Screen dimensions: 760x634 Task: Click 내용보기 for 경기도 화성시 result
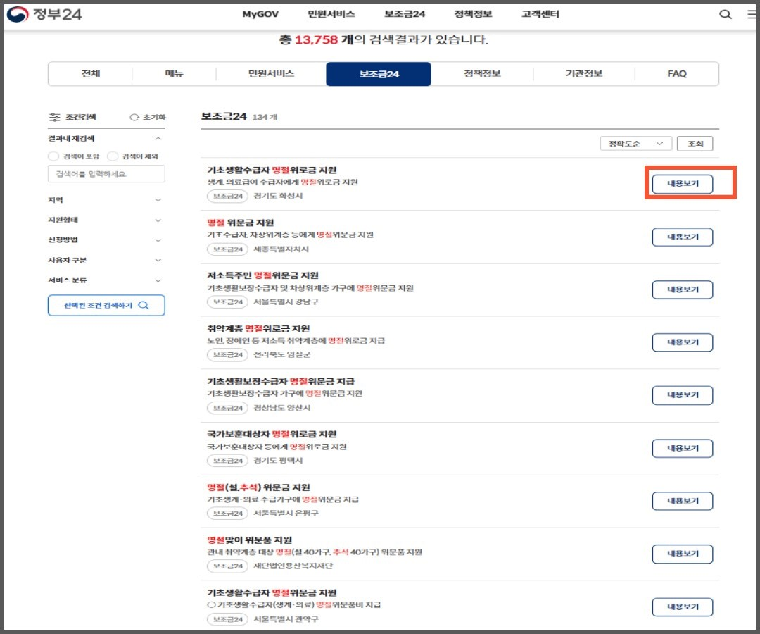tap(683, 184)
